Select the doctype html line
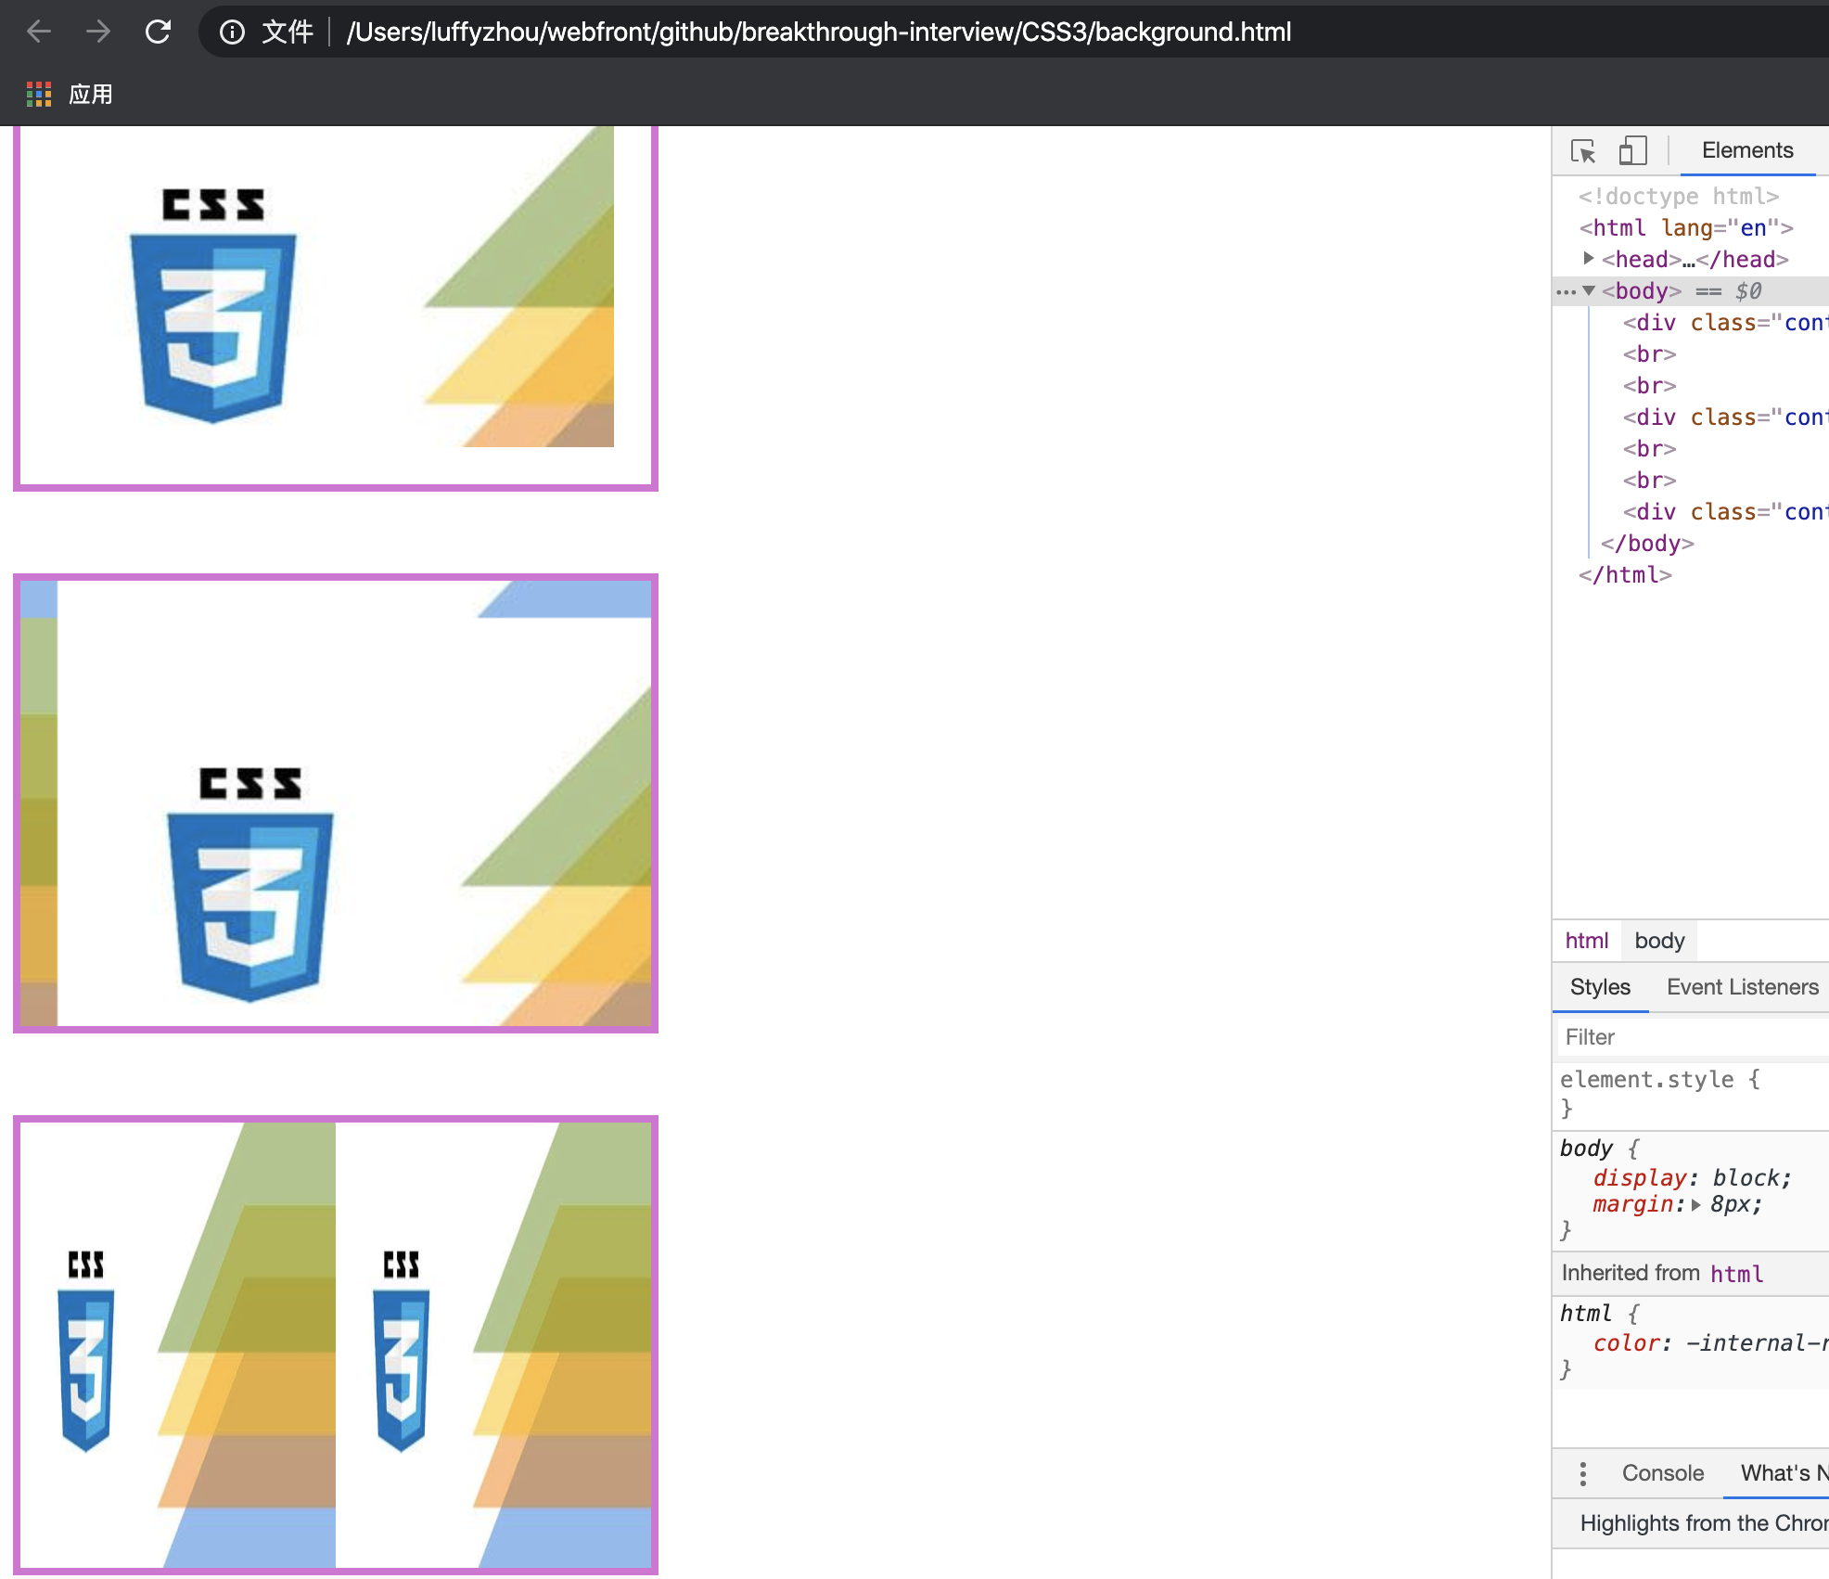This screenshot has height=1579, width=1829. 1679,197
